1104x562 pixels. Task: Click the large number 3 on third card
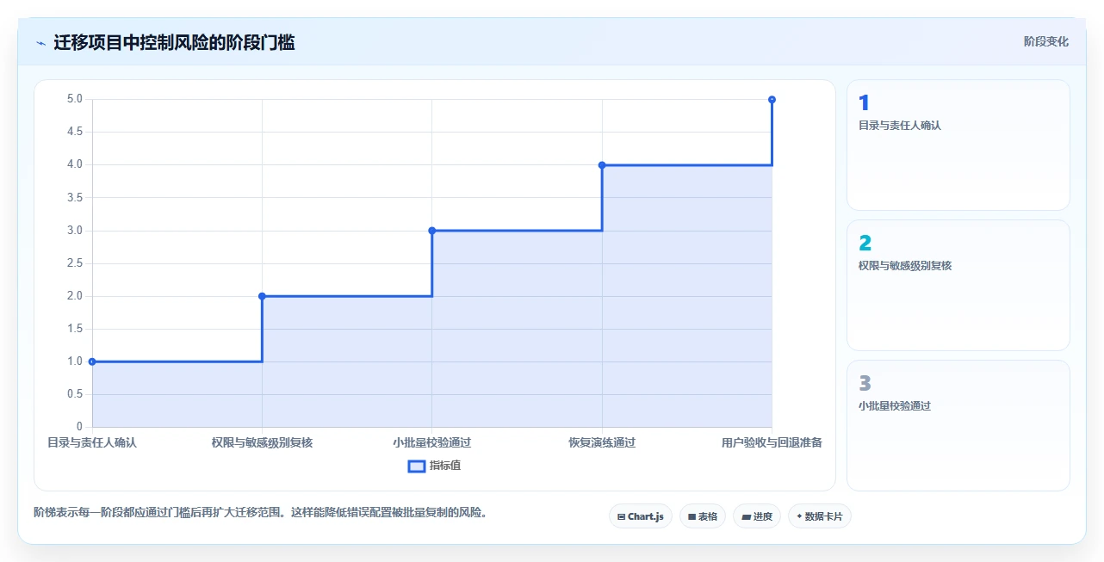865,384
